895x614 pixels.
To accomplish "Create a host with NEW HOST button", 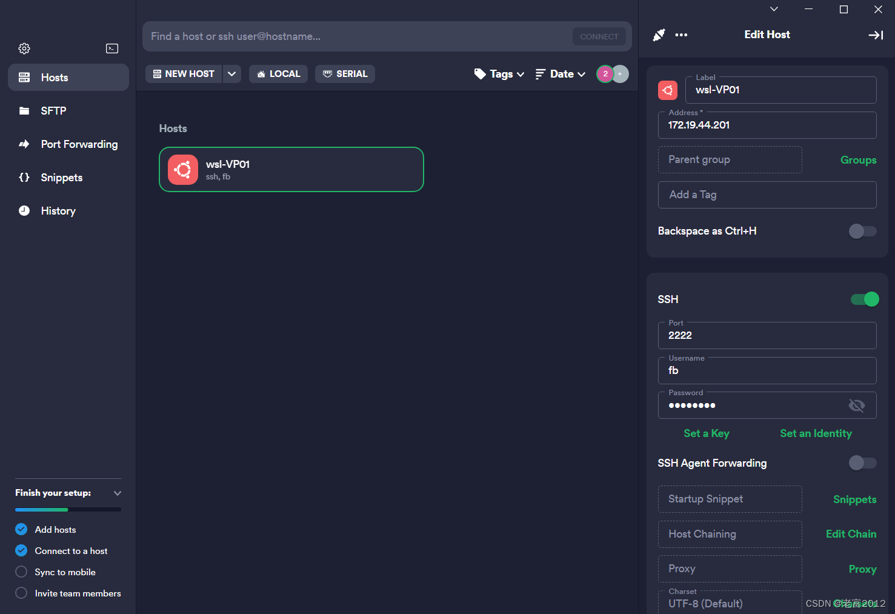I will click(184, 74).
